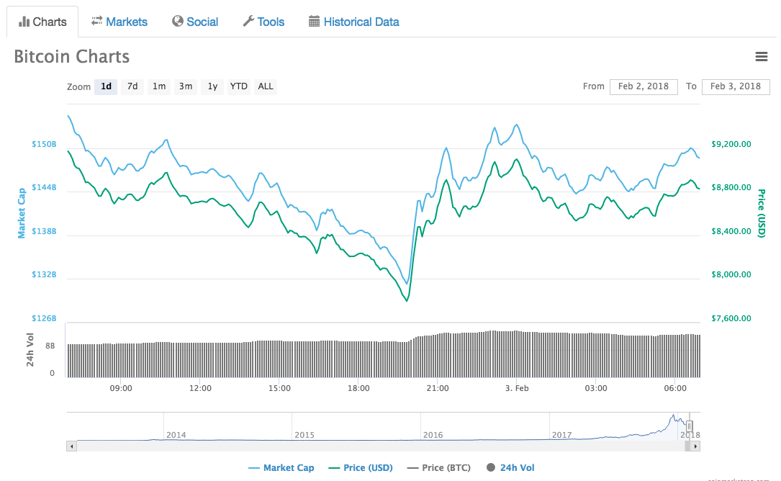The image size is (781, 481).
Task: Click the 12:00 time axis label
Action: tap(200, 388)
